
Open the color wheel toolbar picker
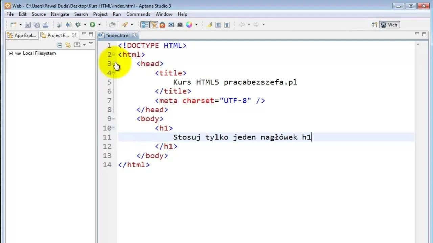190,24
